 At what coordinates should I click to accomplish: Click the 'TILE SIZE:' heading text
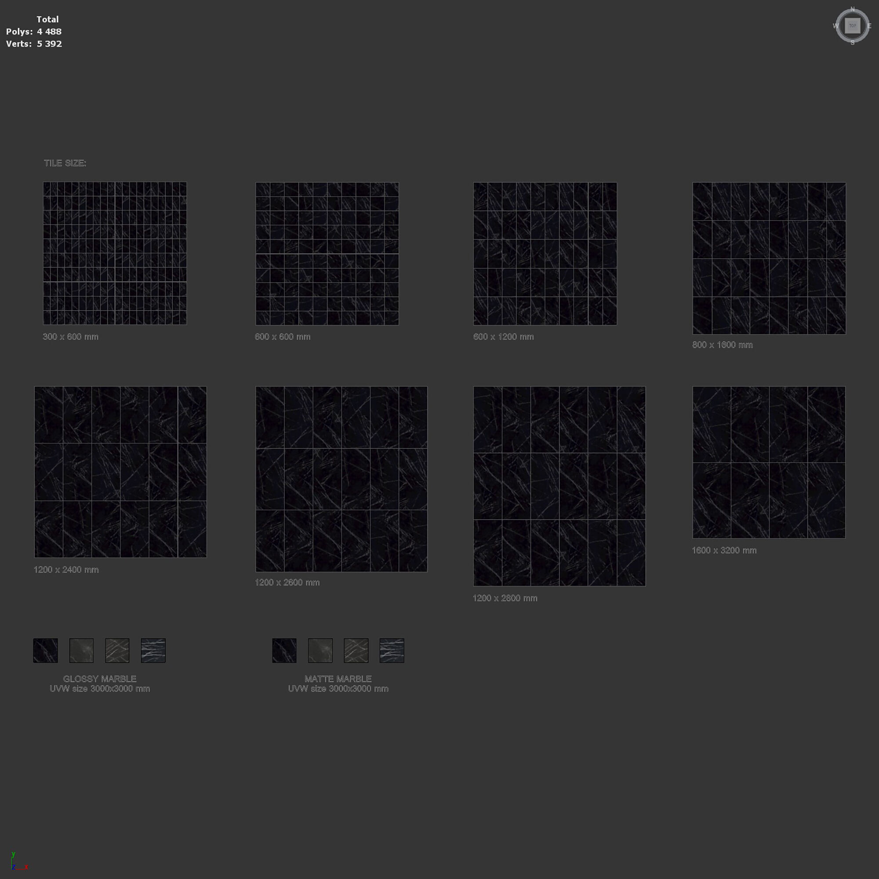click(65, 163)
